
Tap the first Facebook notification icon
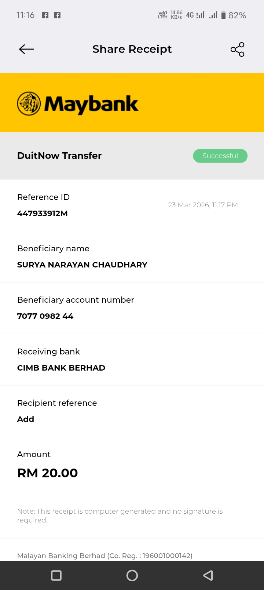[x=45, y=15]
